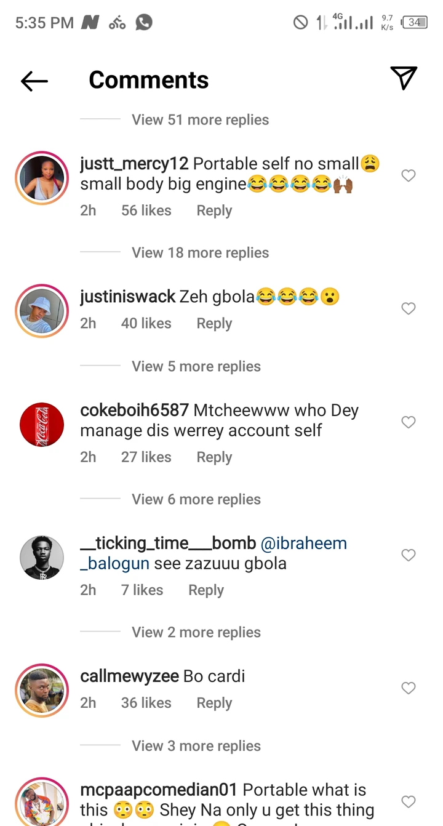Expand View 5 more replies
Screen dimensions: 443x826
point(196,366)
